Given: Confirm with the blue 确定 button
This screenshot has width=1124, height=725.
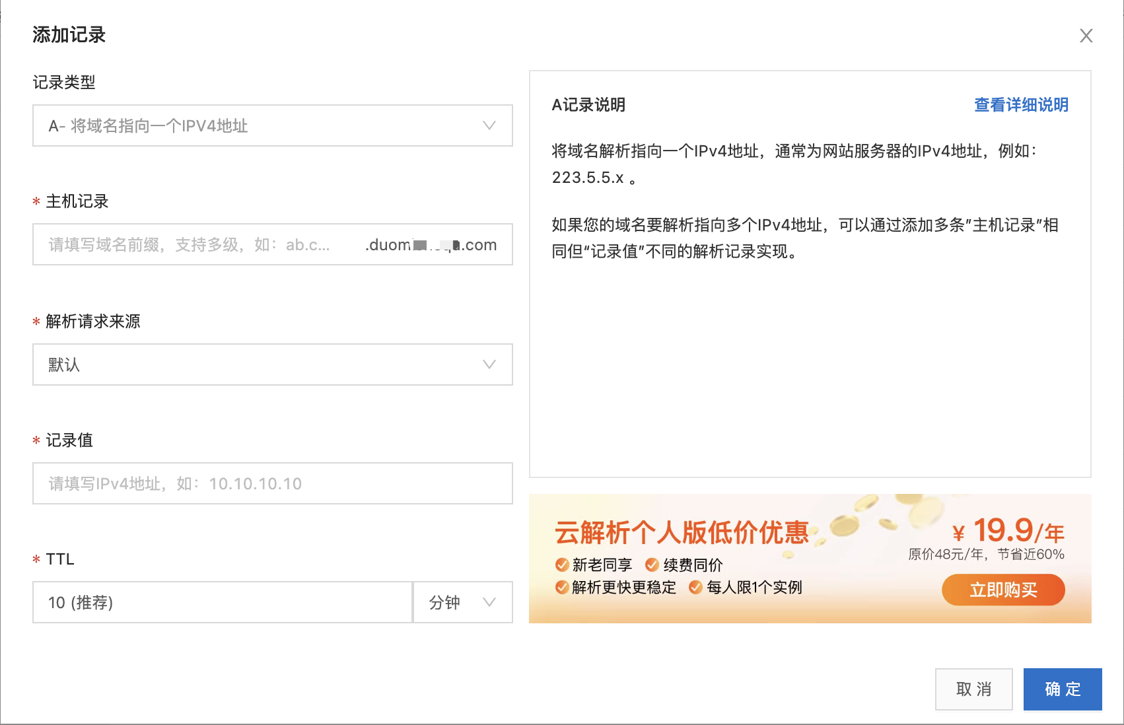Looking at the screenshot, I should pos(1063,689).
